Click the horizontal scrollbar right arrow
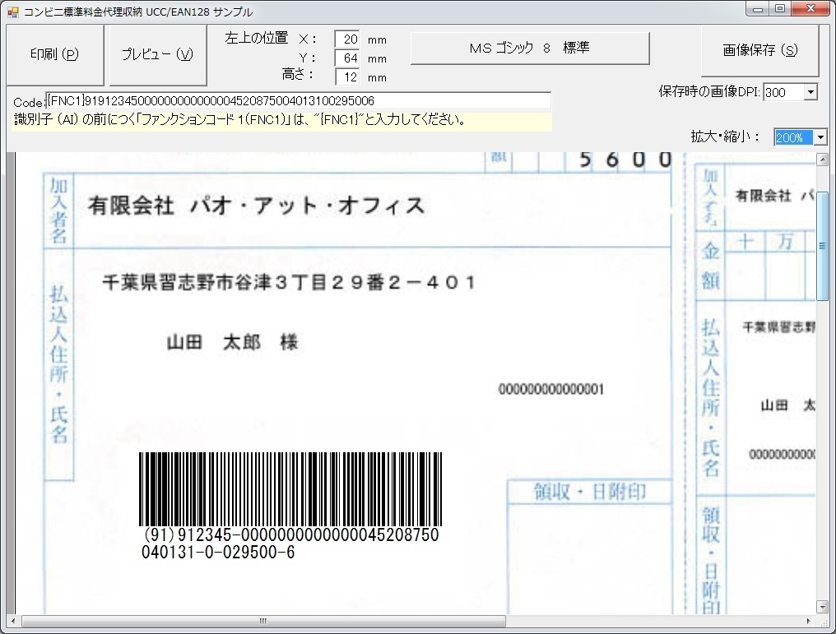The width and height of the screenshot is (836, 634). point(808,621)
